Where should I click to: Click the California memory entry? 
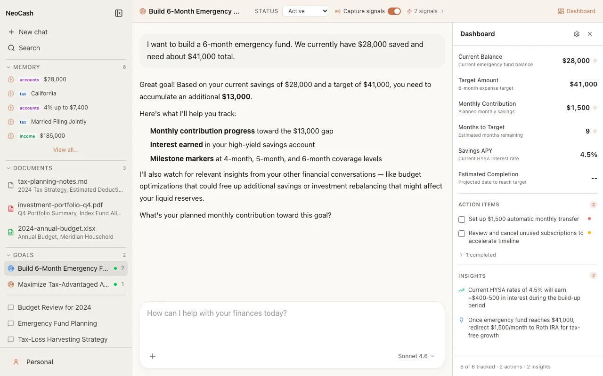point(66,94)
